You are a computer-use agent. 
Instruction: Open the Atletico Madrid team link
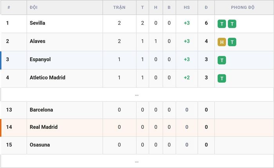point(47,78)
